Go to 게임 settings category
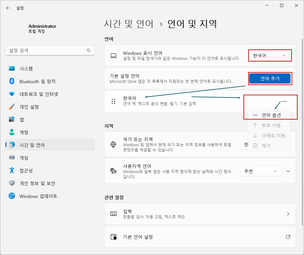Viewport: 304px width, 255px height. tap(50, 158)
